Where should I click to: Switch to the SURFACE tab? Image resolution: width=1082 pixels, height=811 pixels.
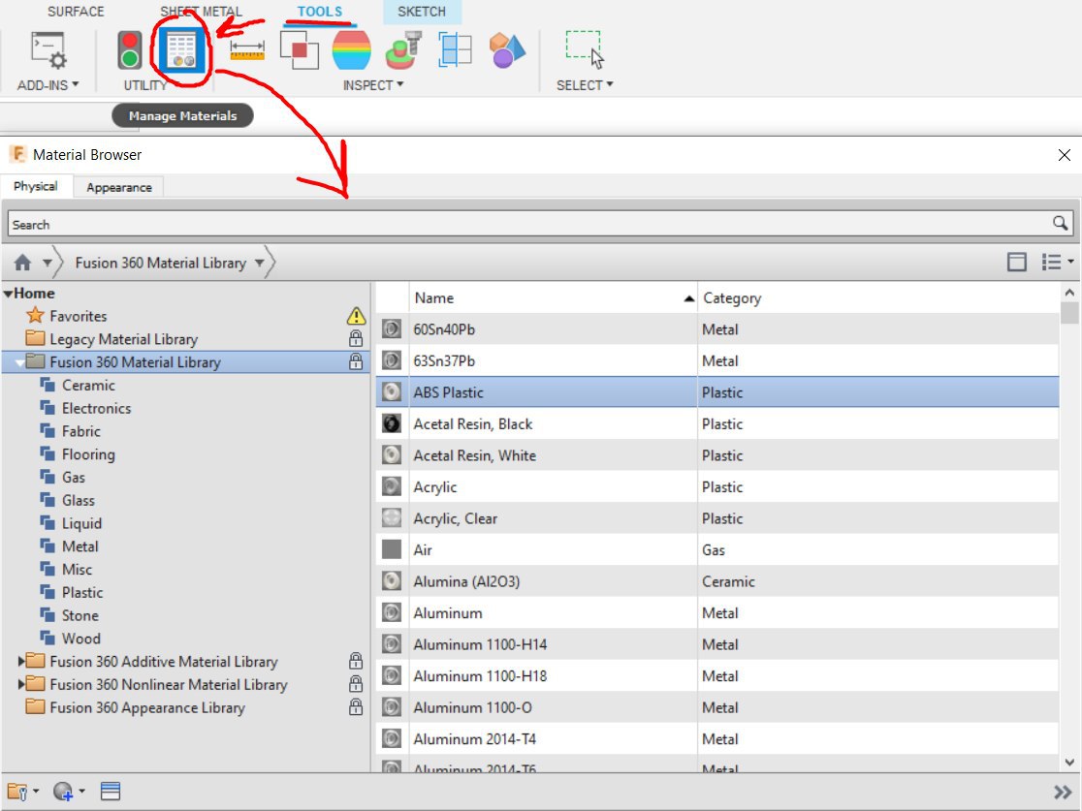pyautogui.click(x=76, y=12)
